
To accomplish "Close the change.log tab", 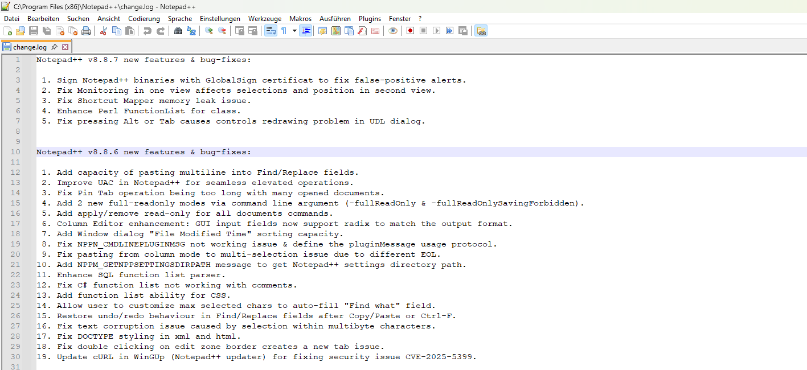I will [x=64, y=47].
